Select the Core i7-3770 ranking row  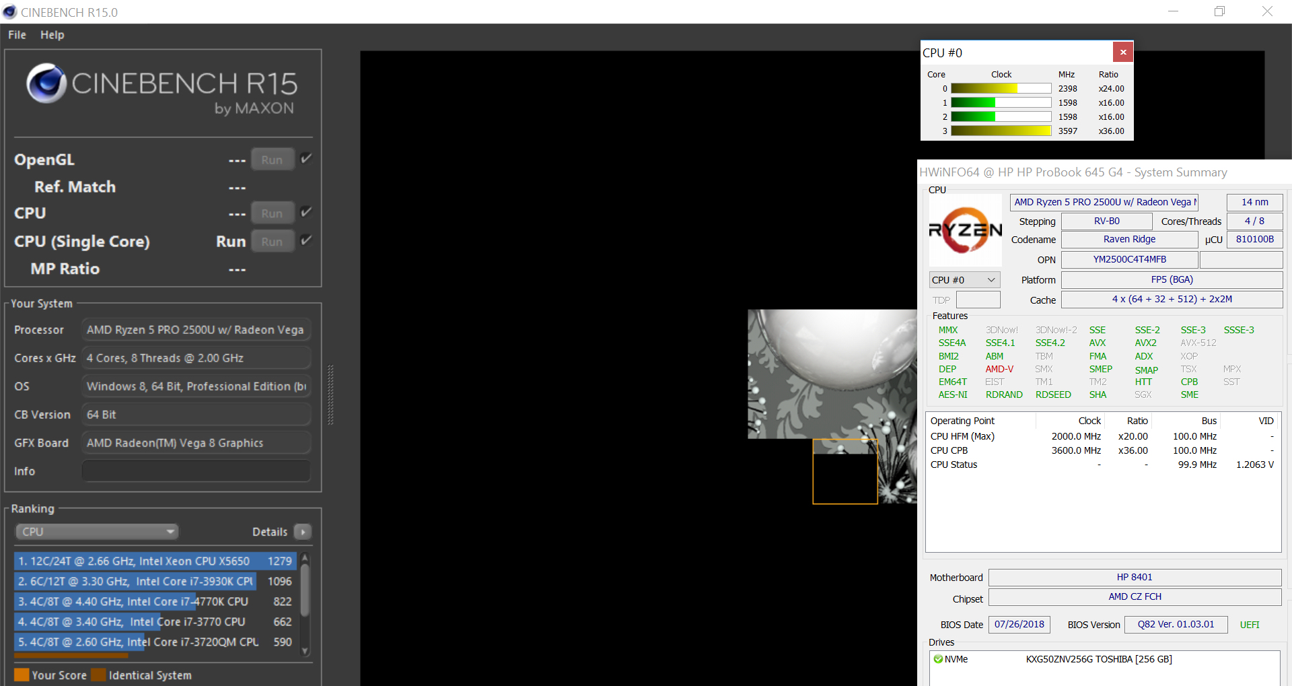155,621
